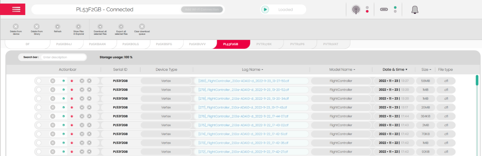
Task: Click Show Files in Explorer icon
Action: pos(78,27)
